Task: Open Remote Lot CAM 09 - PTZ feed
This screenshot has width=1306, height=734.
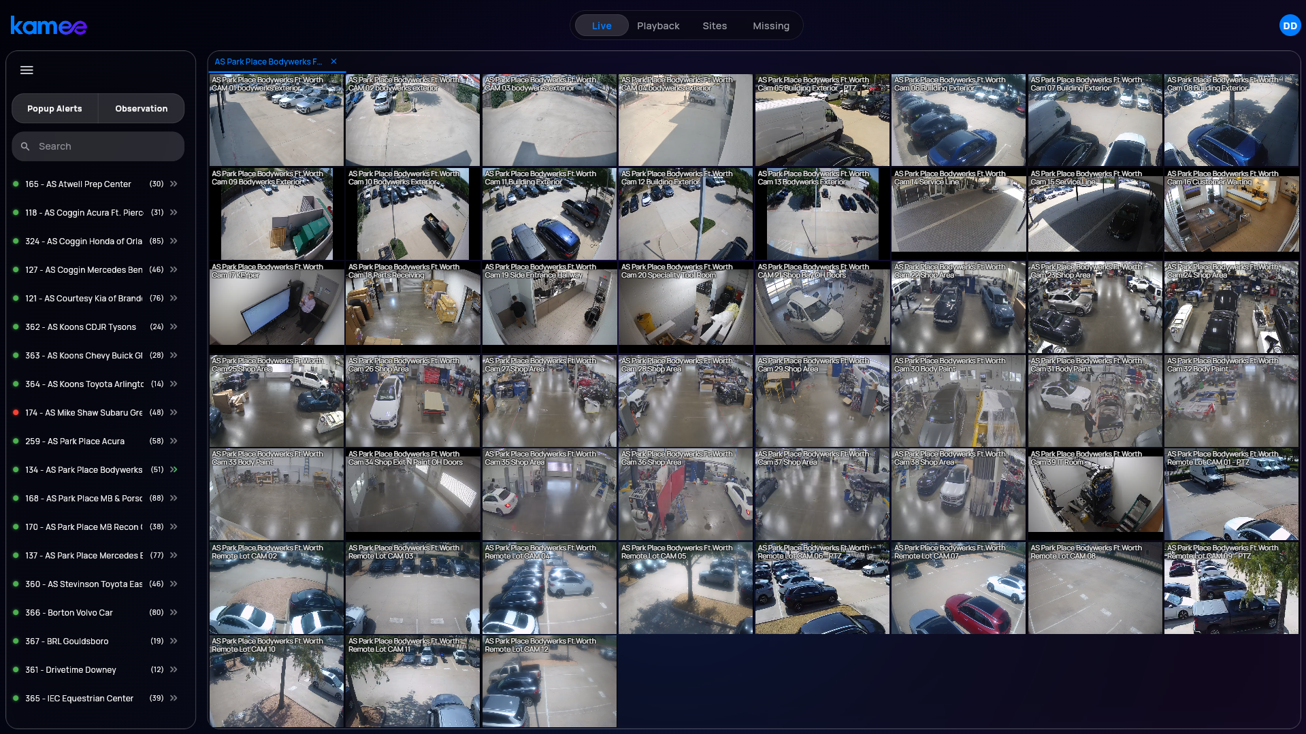Action: 1231,588
